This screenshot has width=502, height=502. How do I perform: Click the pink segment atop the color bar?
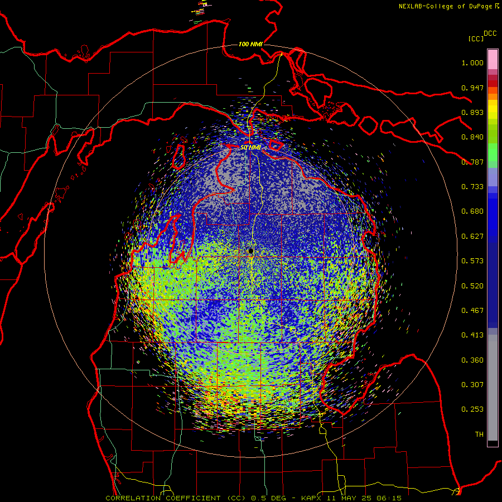click(x=493, y=60)
